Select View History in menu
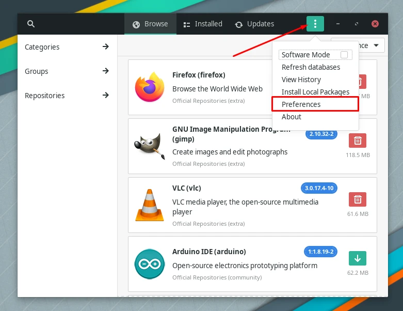The width and height of the screenshot is (403, 311). pos(301,80)
